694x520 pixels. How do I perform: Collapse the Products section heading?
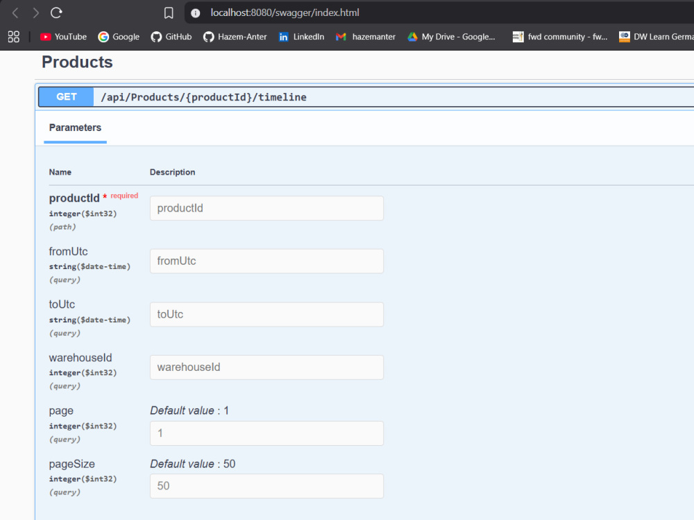(77, 62)
